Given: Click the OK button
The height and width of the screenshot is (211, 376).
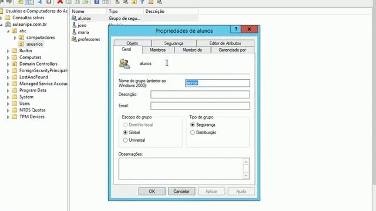Looking at the screenshot, I should [152, 192].
